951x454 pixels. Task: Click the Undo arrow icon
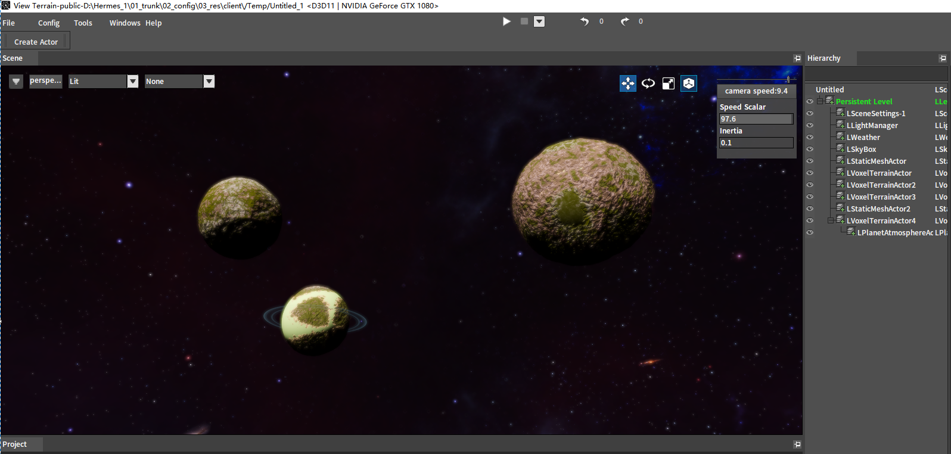click(585, 21)
